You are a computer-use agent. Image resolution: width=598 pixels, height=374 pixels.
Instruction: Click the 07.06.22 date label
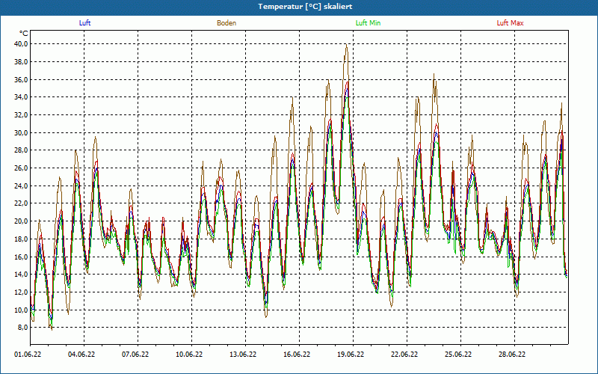click(135, 355)
